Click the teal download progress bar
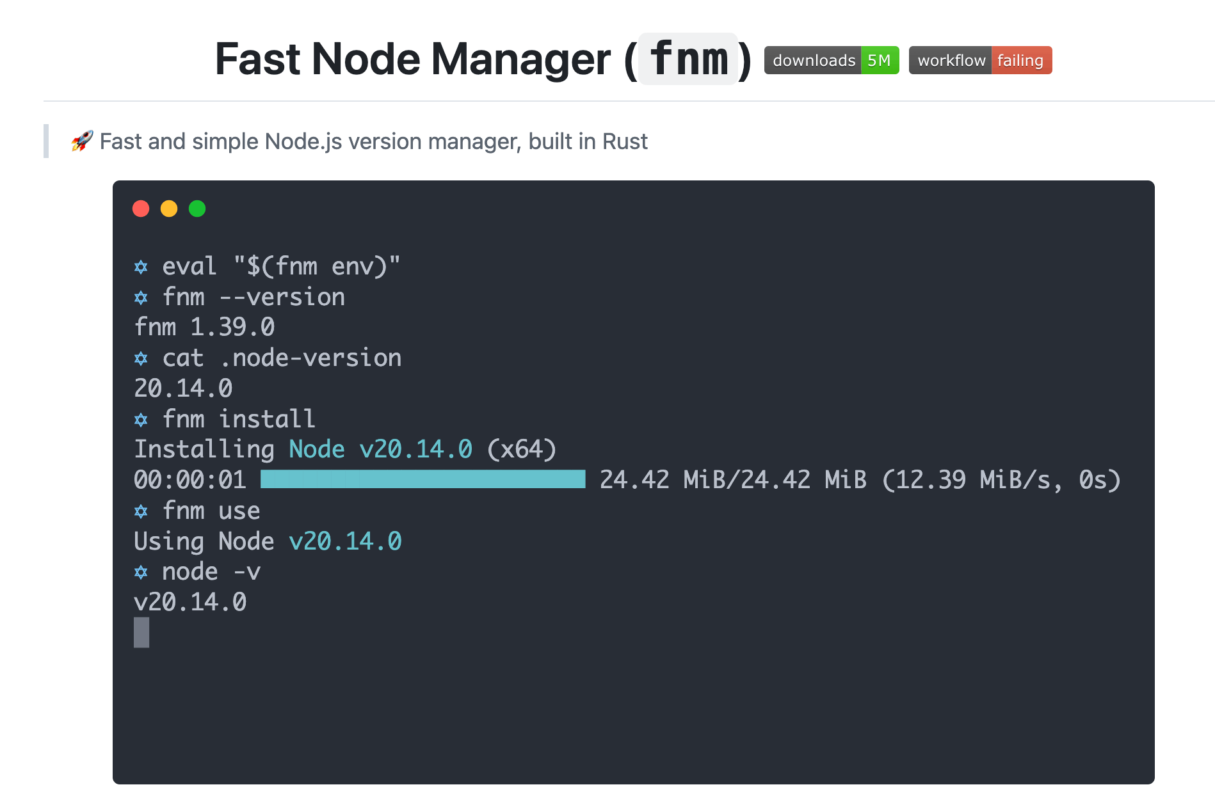Viewport: 1215px width, 810px height. [x=422, y=479]
